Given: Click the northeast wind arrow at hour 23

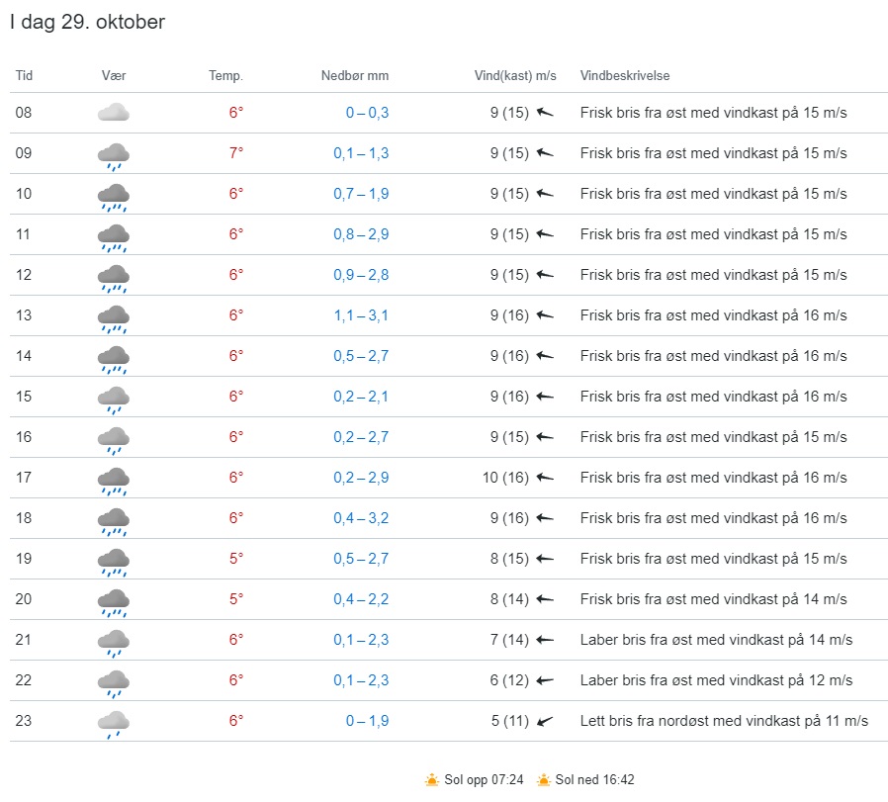Looking at the screenshot, I should tap(544, 721).
